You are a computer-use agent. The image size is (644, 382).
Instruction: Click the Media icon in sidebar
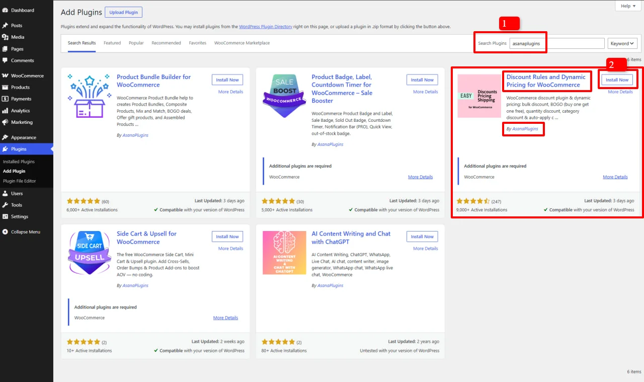(5, 37)
